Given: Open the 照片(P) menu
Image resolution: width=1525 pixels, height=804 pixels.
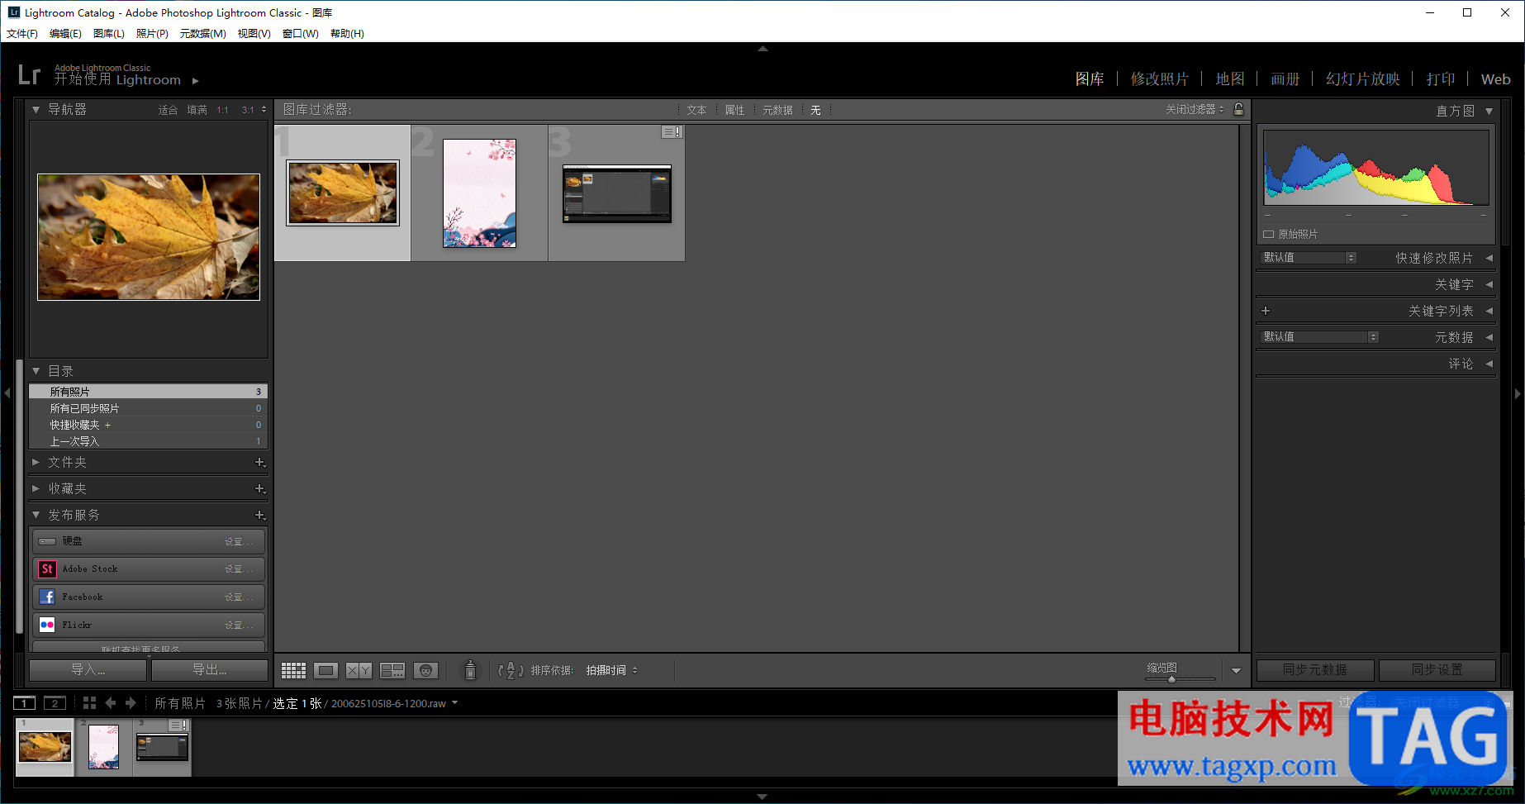Looking at the screenshot, I should [152, 34].
